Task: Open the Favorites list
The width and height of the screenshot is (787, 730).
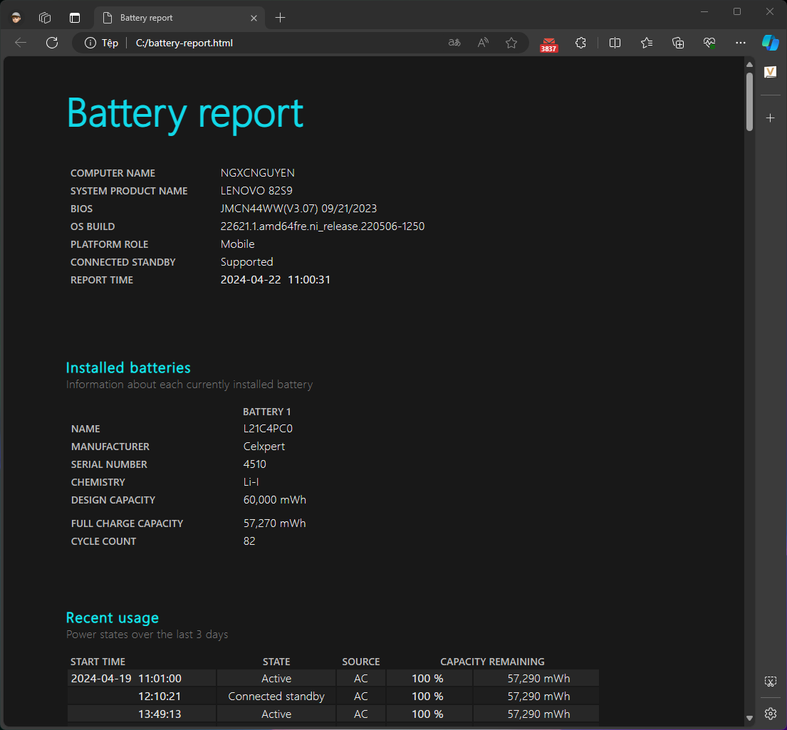Action: (x=647, y=43)
